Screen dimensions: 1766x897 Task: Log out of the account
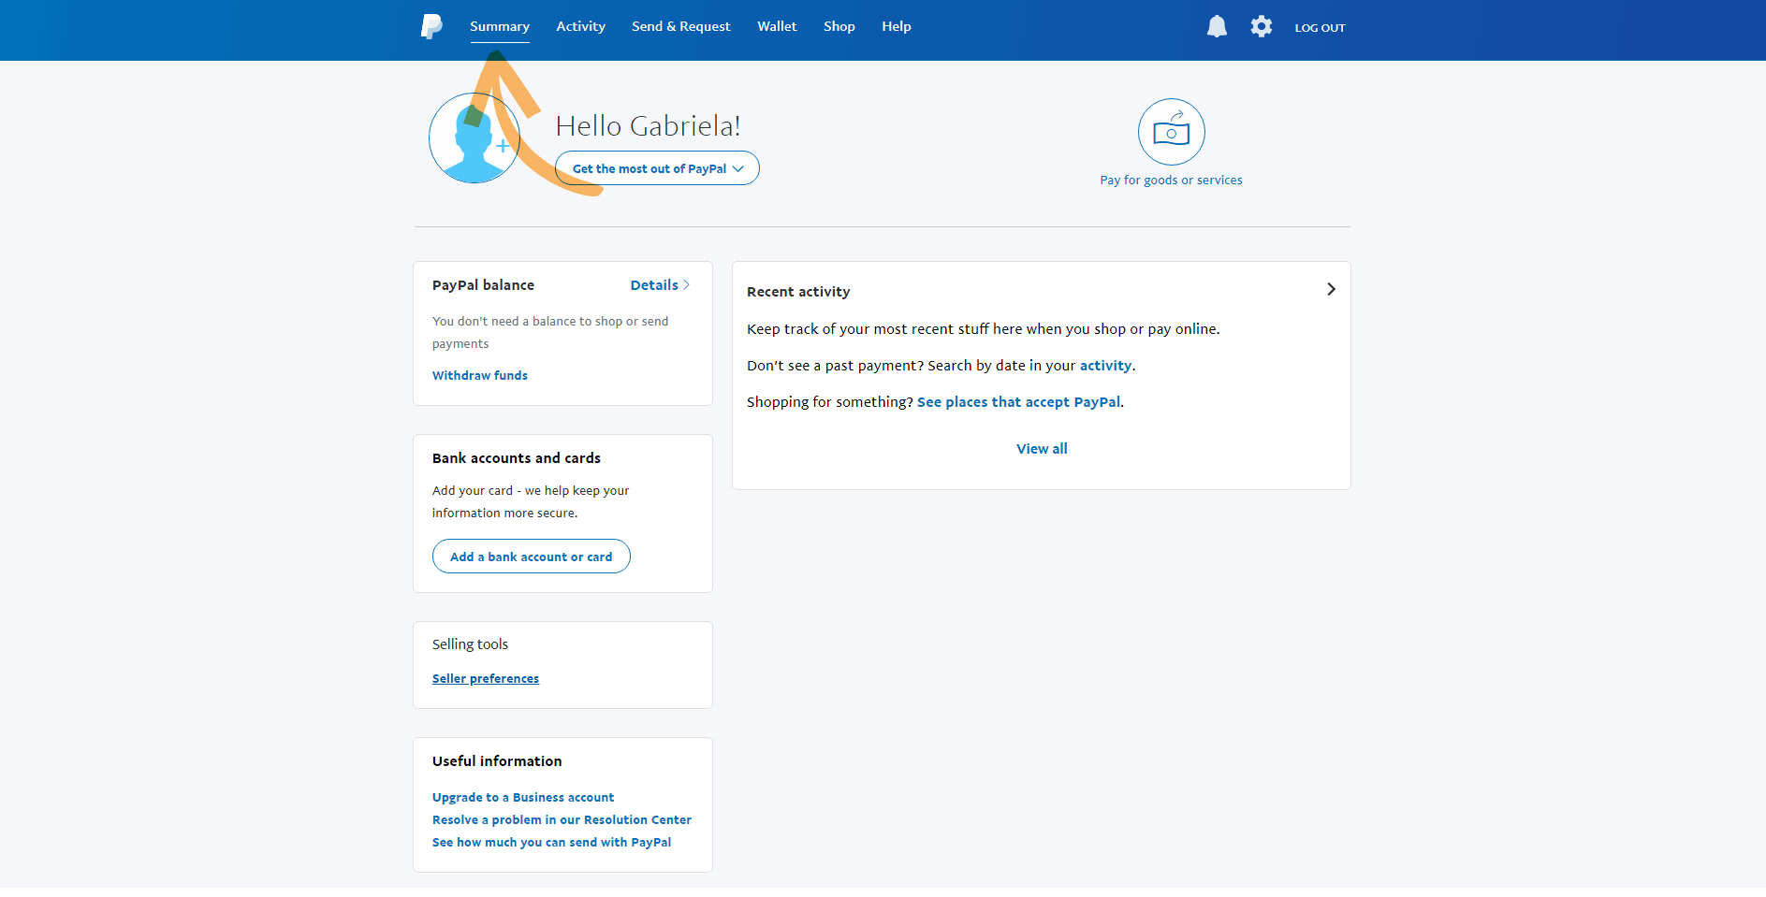[x=1320, y=28]
